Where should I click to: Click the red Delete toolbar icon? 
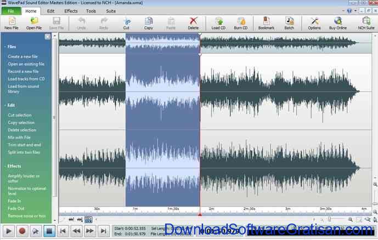(x=193, y=24)
